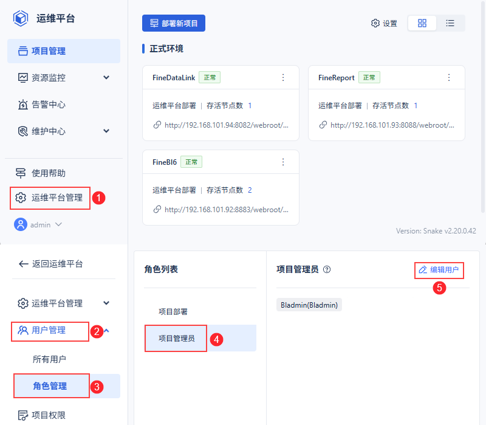
Task: Click the Bladmin(Bladmin) user tag
Action: 309,305
